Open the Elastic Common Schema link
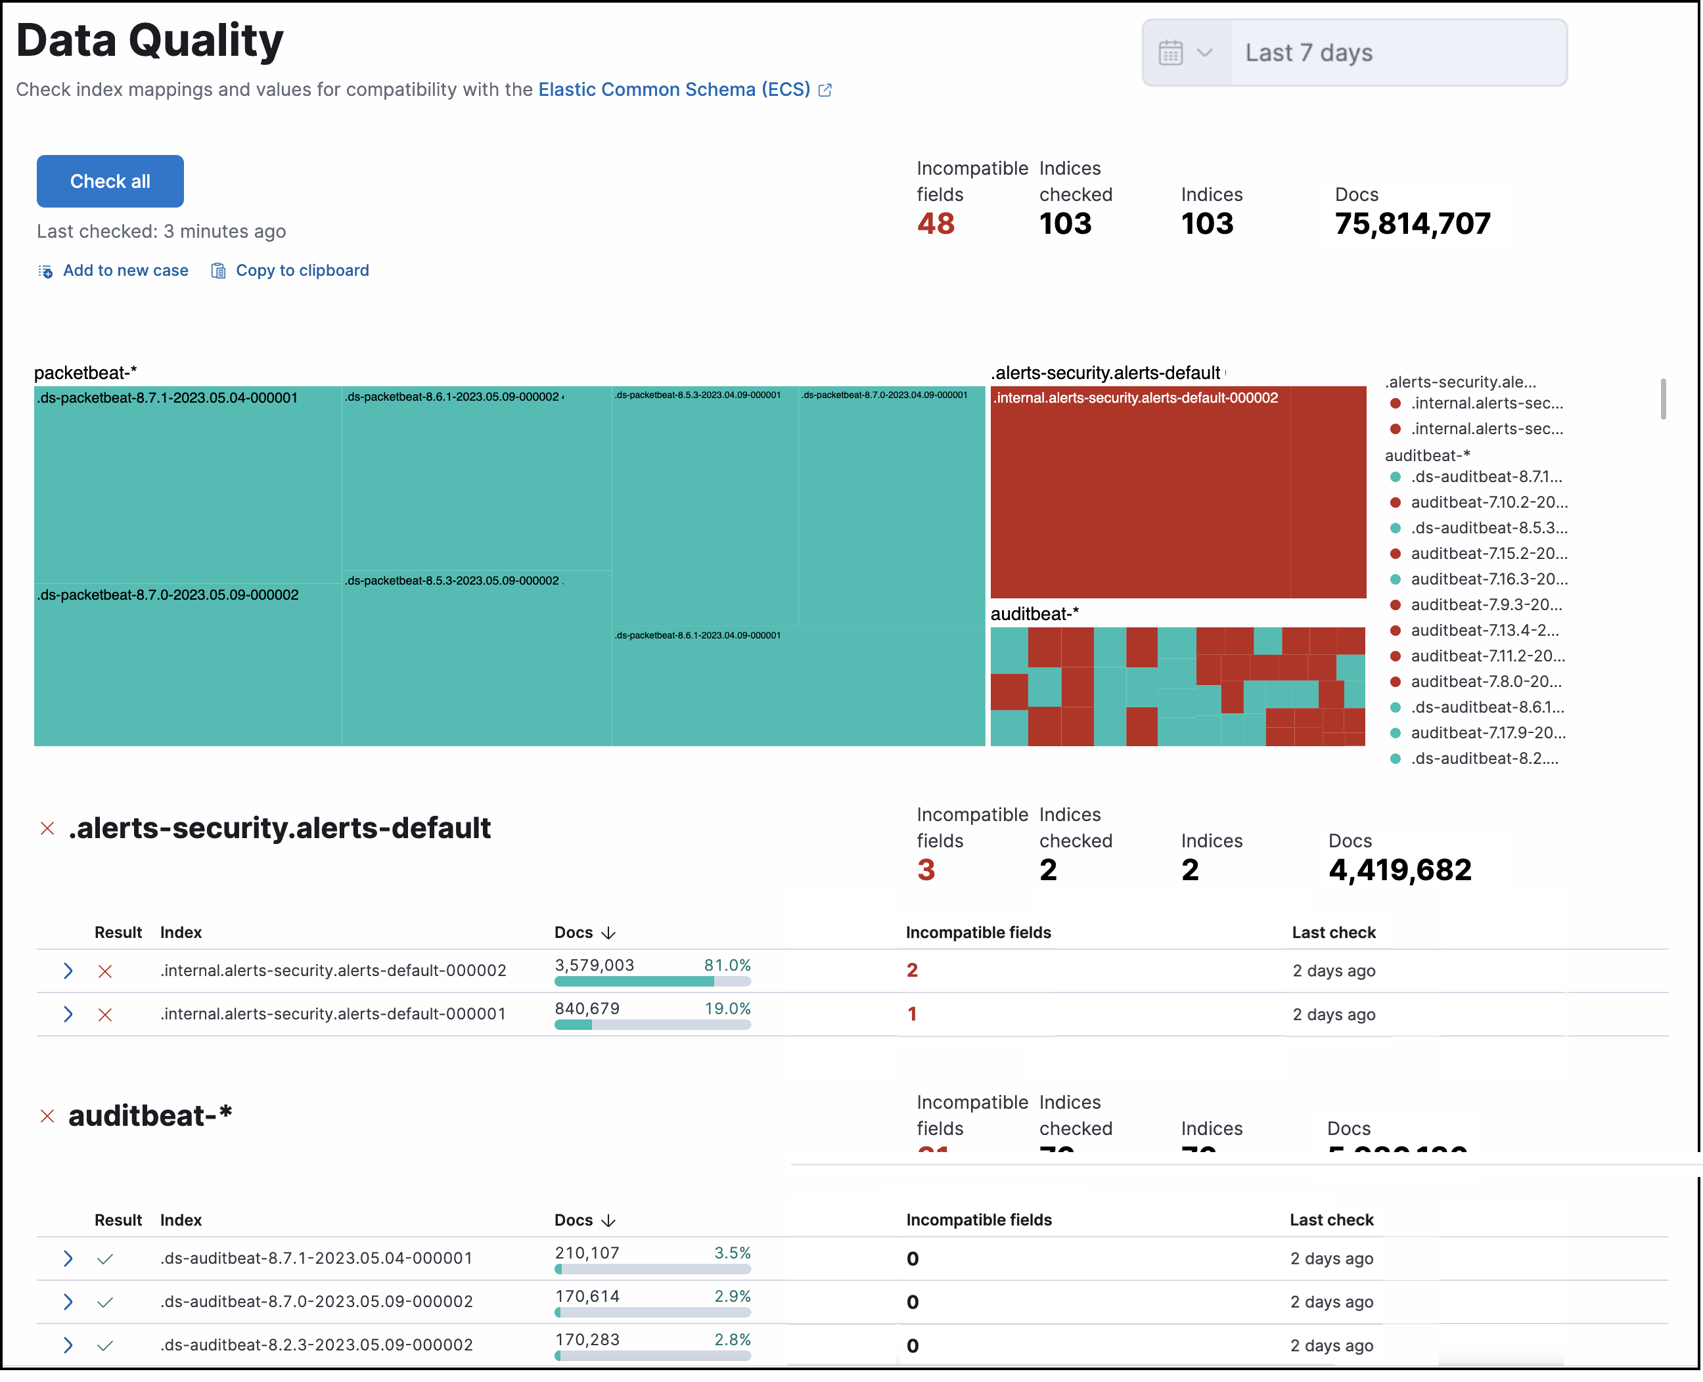This screenshot has width=1703, height=1382. coord(674,89)
